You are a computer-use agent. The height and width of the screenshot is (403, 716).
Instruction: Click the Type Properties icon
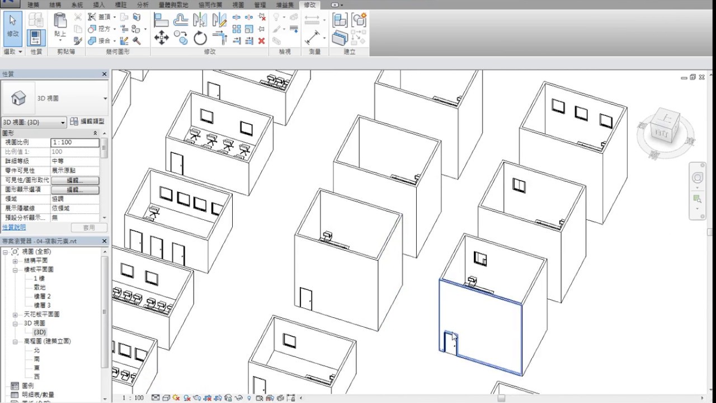pyautogui.click(x=36, y=20)
